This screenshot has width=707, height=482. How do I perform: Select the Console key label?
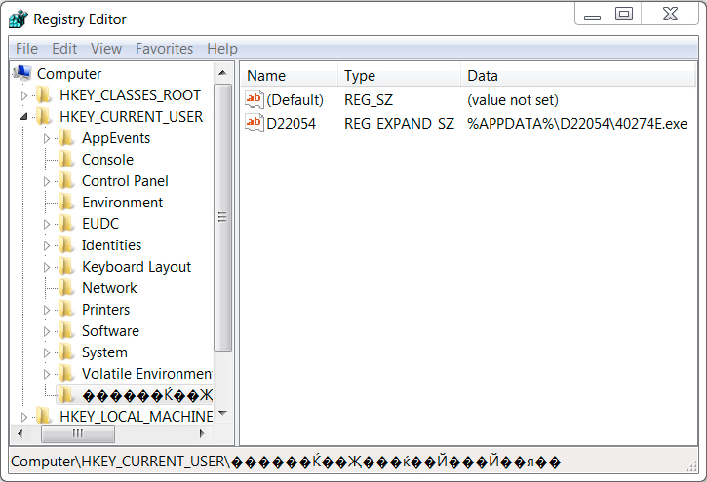coord(108,160)
